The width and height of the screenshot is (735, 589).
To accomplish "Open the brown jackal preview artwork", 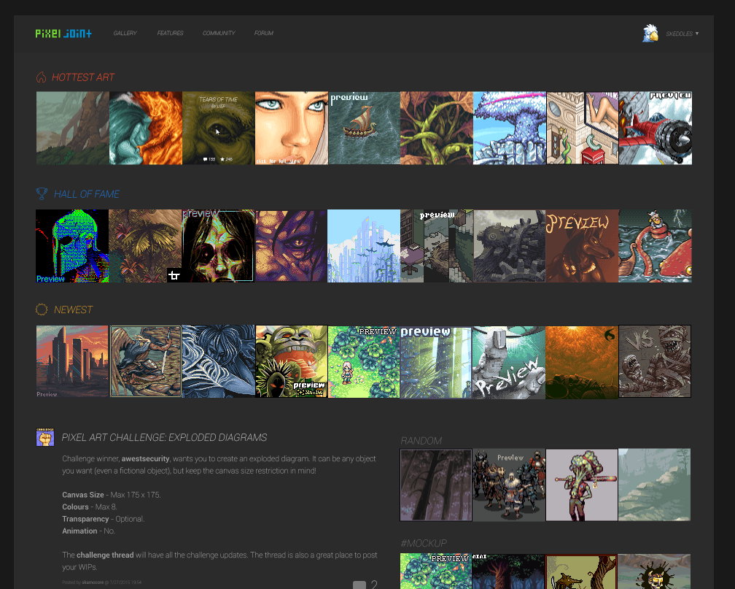I will pos(582,246).
